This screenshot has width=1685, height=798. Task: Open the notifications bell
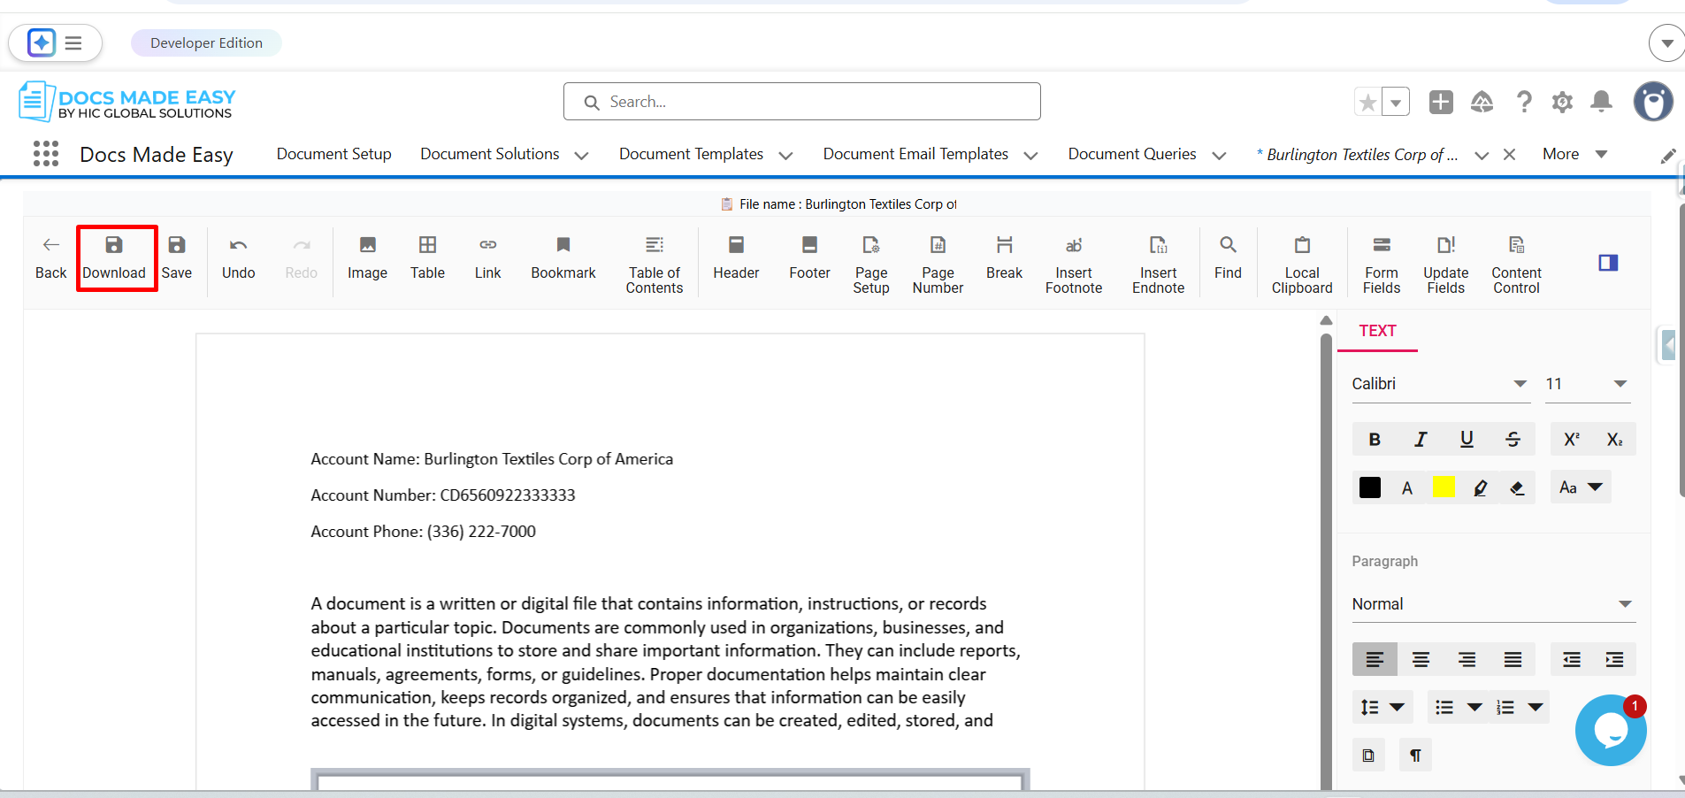1601,102
